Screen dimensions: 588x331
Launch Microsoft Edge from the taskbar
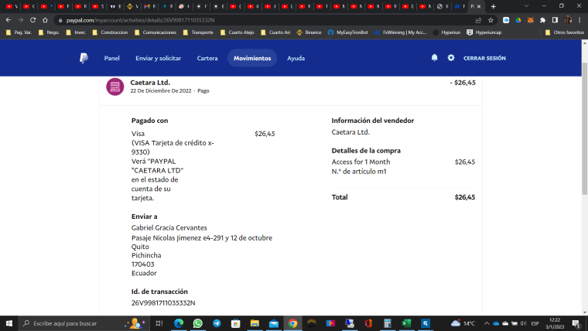tap(179, 323)
